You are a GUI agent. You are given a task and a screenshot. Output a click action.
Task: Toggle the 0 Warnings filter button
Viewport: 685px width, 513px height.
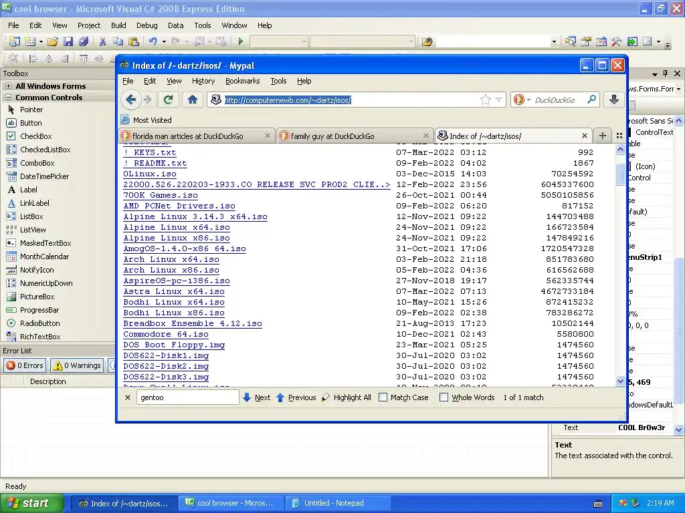click(x=77, y=365)
